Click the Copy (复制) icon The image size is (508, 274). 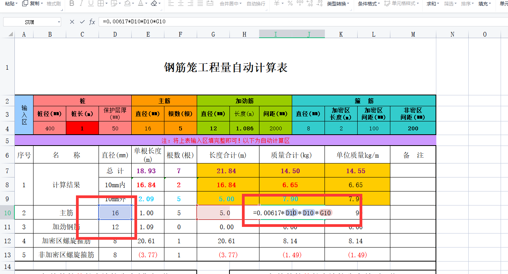(x=25, y=4)
